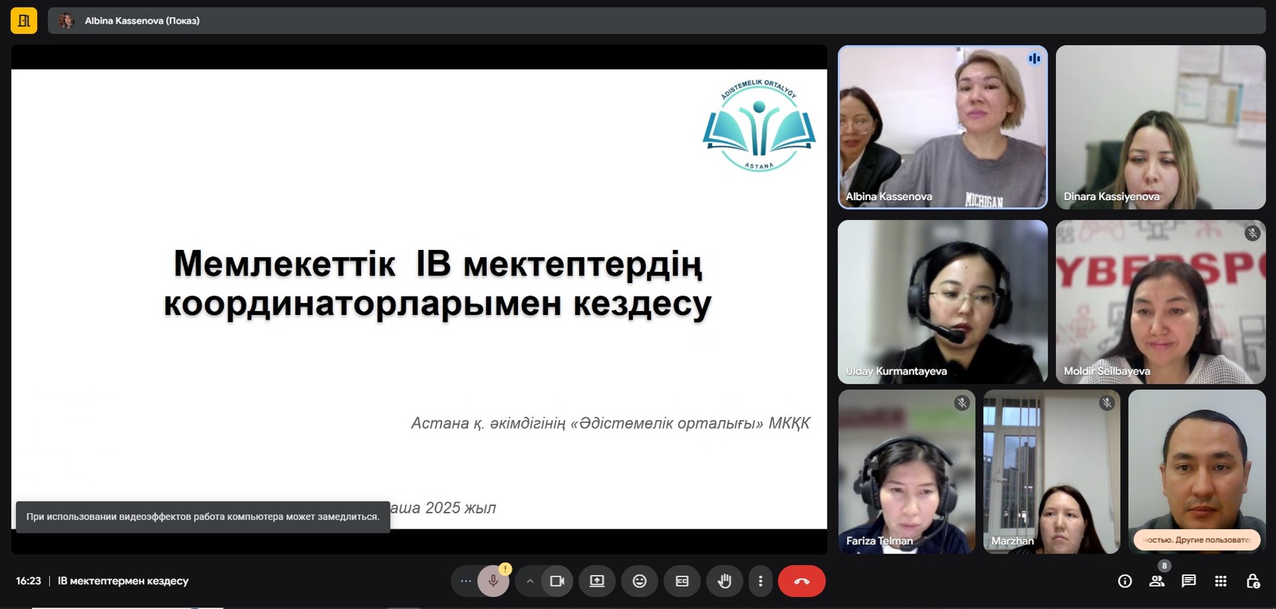Open the chat panel

pyautogui.click(x=1189, y=581)
